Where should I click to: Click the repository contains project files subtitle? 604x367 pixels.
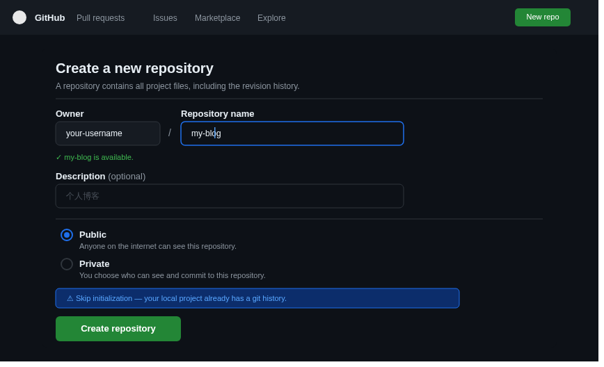pyautogui.click(x=177, y=86)
